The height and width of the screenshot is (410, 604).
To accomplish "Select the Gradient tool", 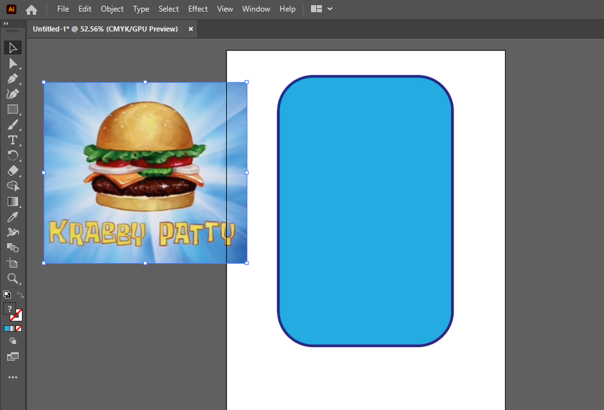I will [13, 201].
